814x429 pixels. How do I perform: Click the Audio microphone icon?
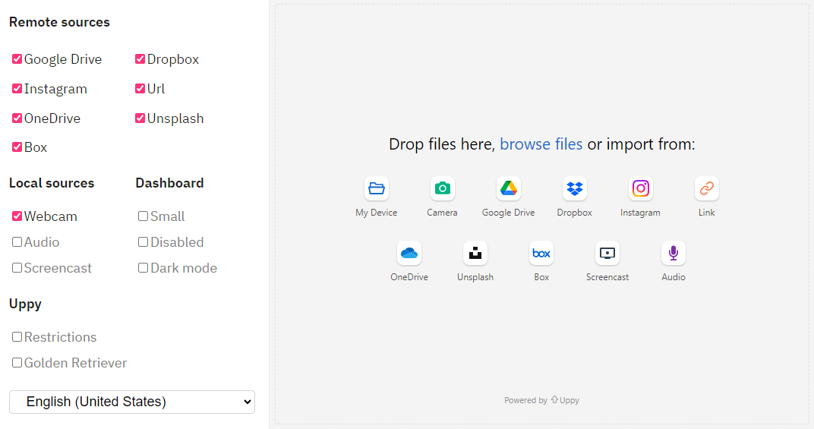pos(673,253)
